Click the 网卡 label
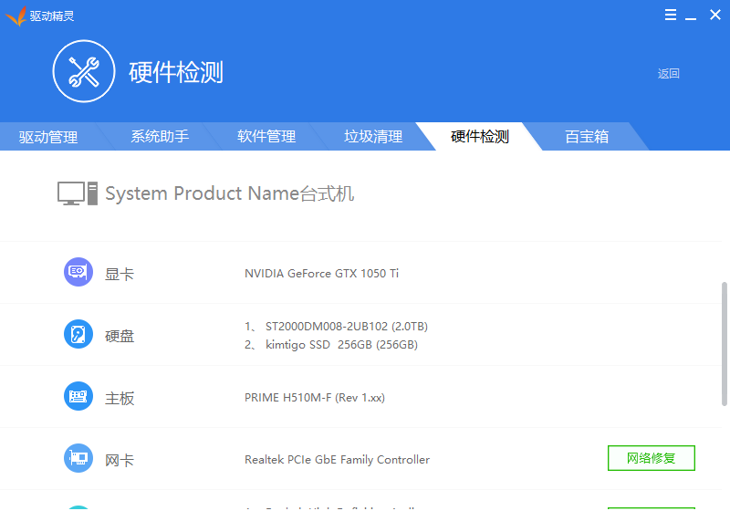This screenshot has width=730, height=511. [120, 460]
